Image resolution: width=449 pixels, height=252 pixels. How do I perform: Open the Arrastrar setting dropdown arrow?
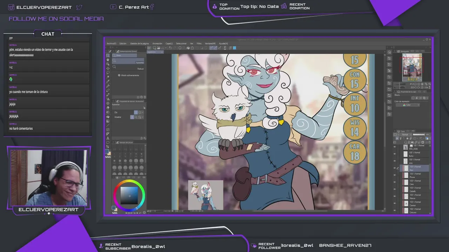pyautogui.click(x=142, y=117)
